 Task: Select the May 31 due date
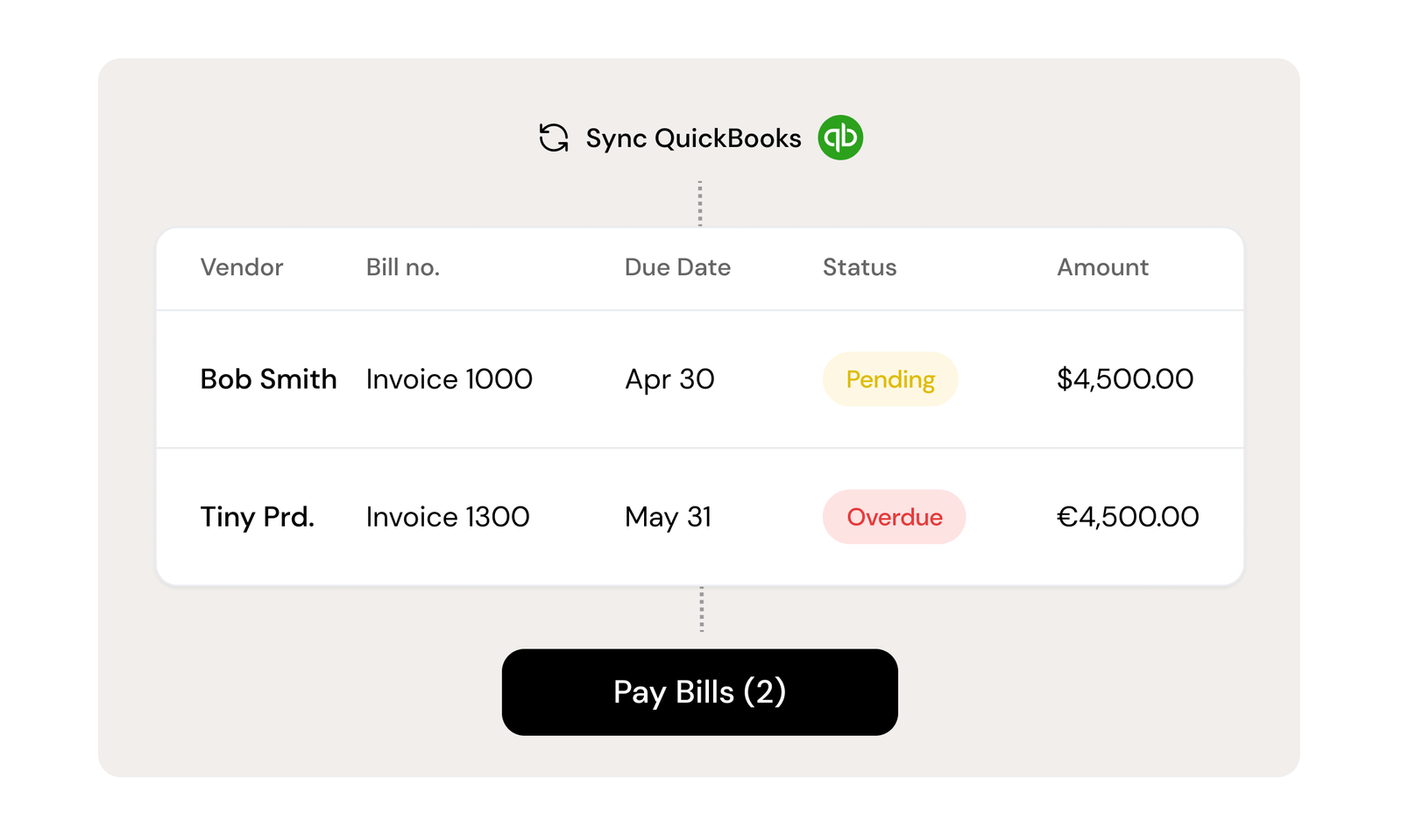[x=668, y=517]
